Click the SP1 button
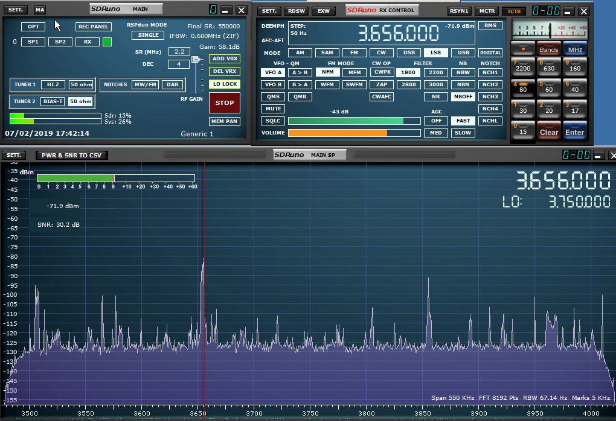This screenshot has height=421, width=616. tap(33, 42)
